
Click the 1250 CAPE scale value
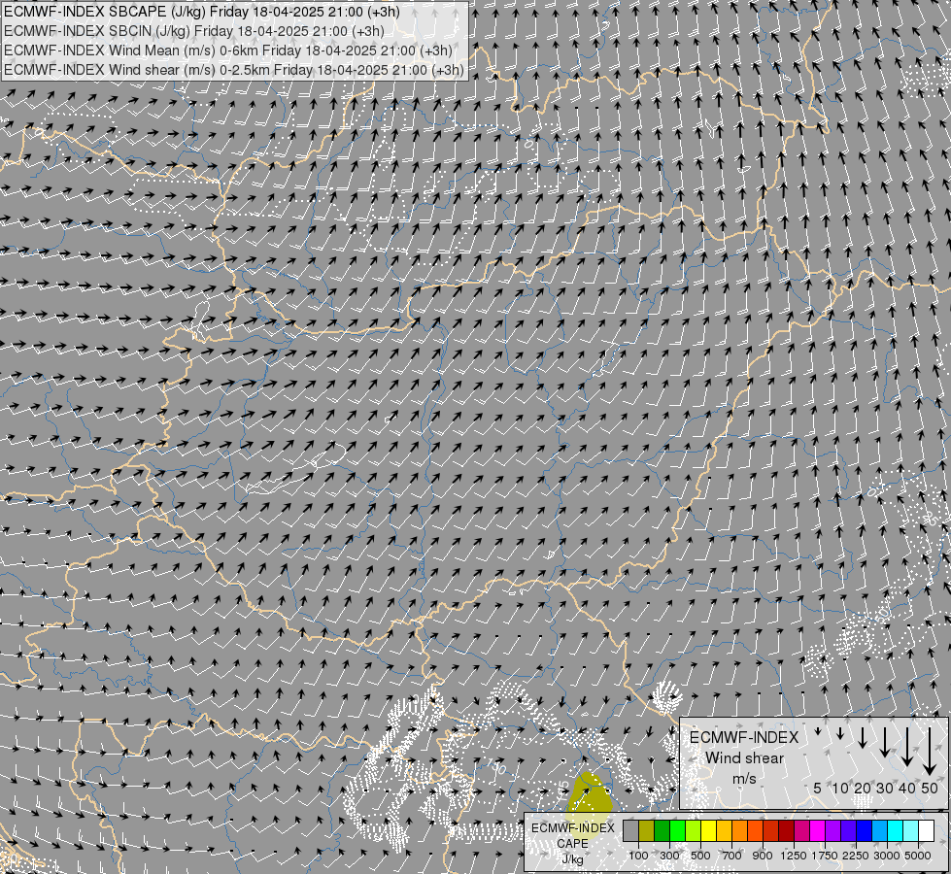794,856
